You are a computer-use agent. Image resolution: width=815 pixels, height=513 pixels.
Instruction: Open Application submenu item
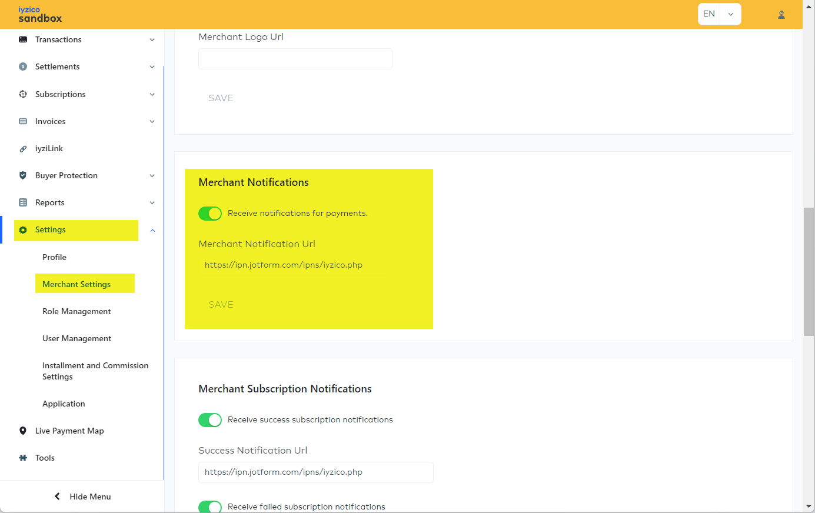click(x=64, y=404)
